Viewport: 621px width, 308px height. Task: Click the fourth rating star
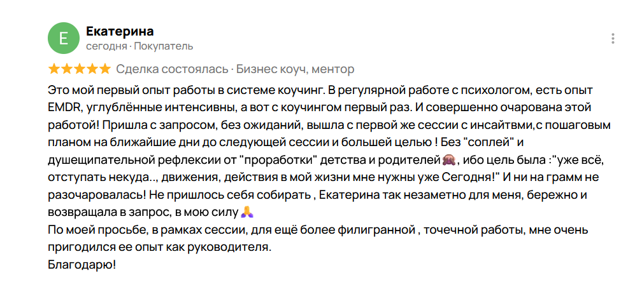92,69
